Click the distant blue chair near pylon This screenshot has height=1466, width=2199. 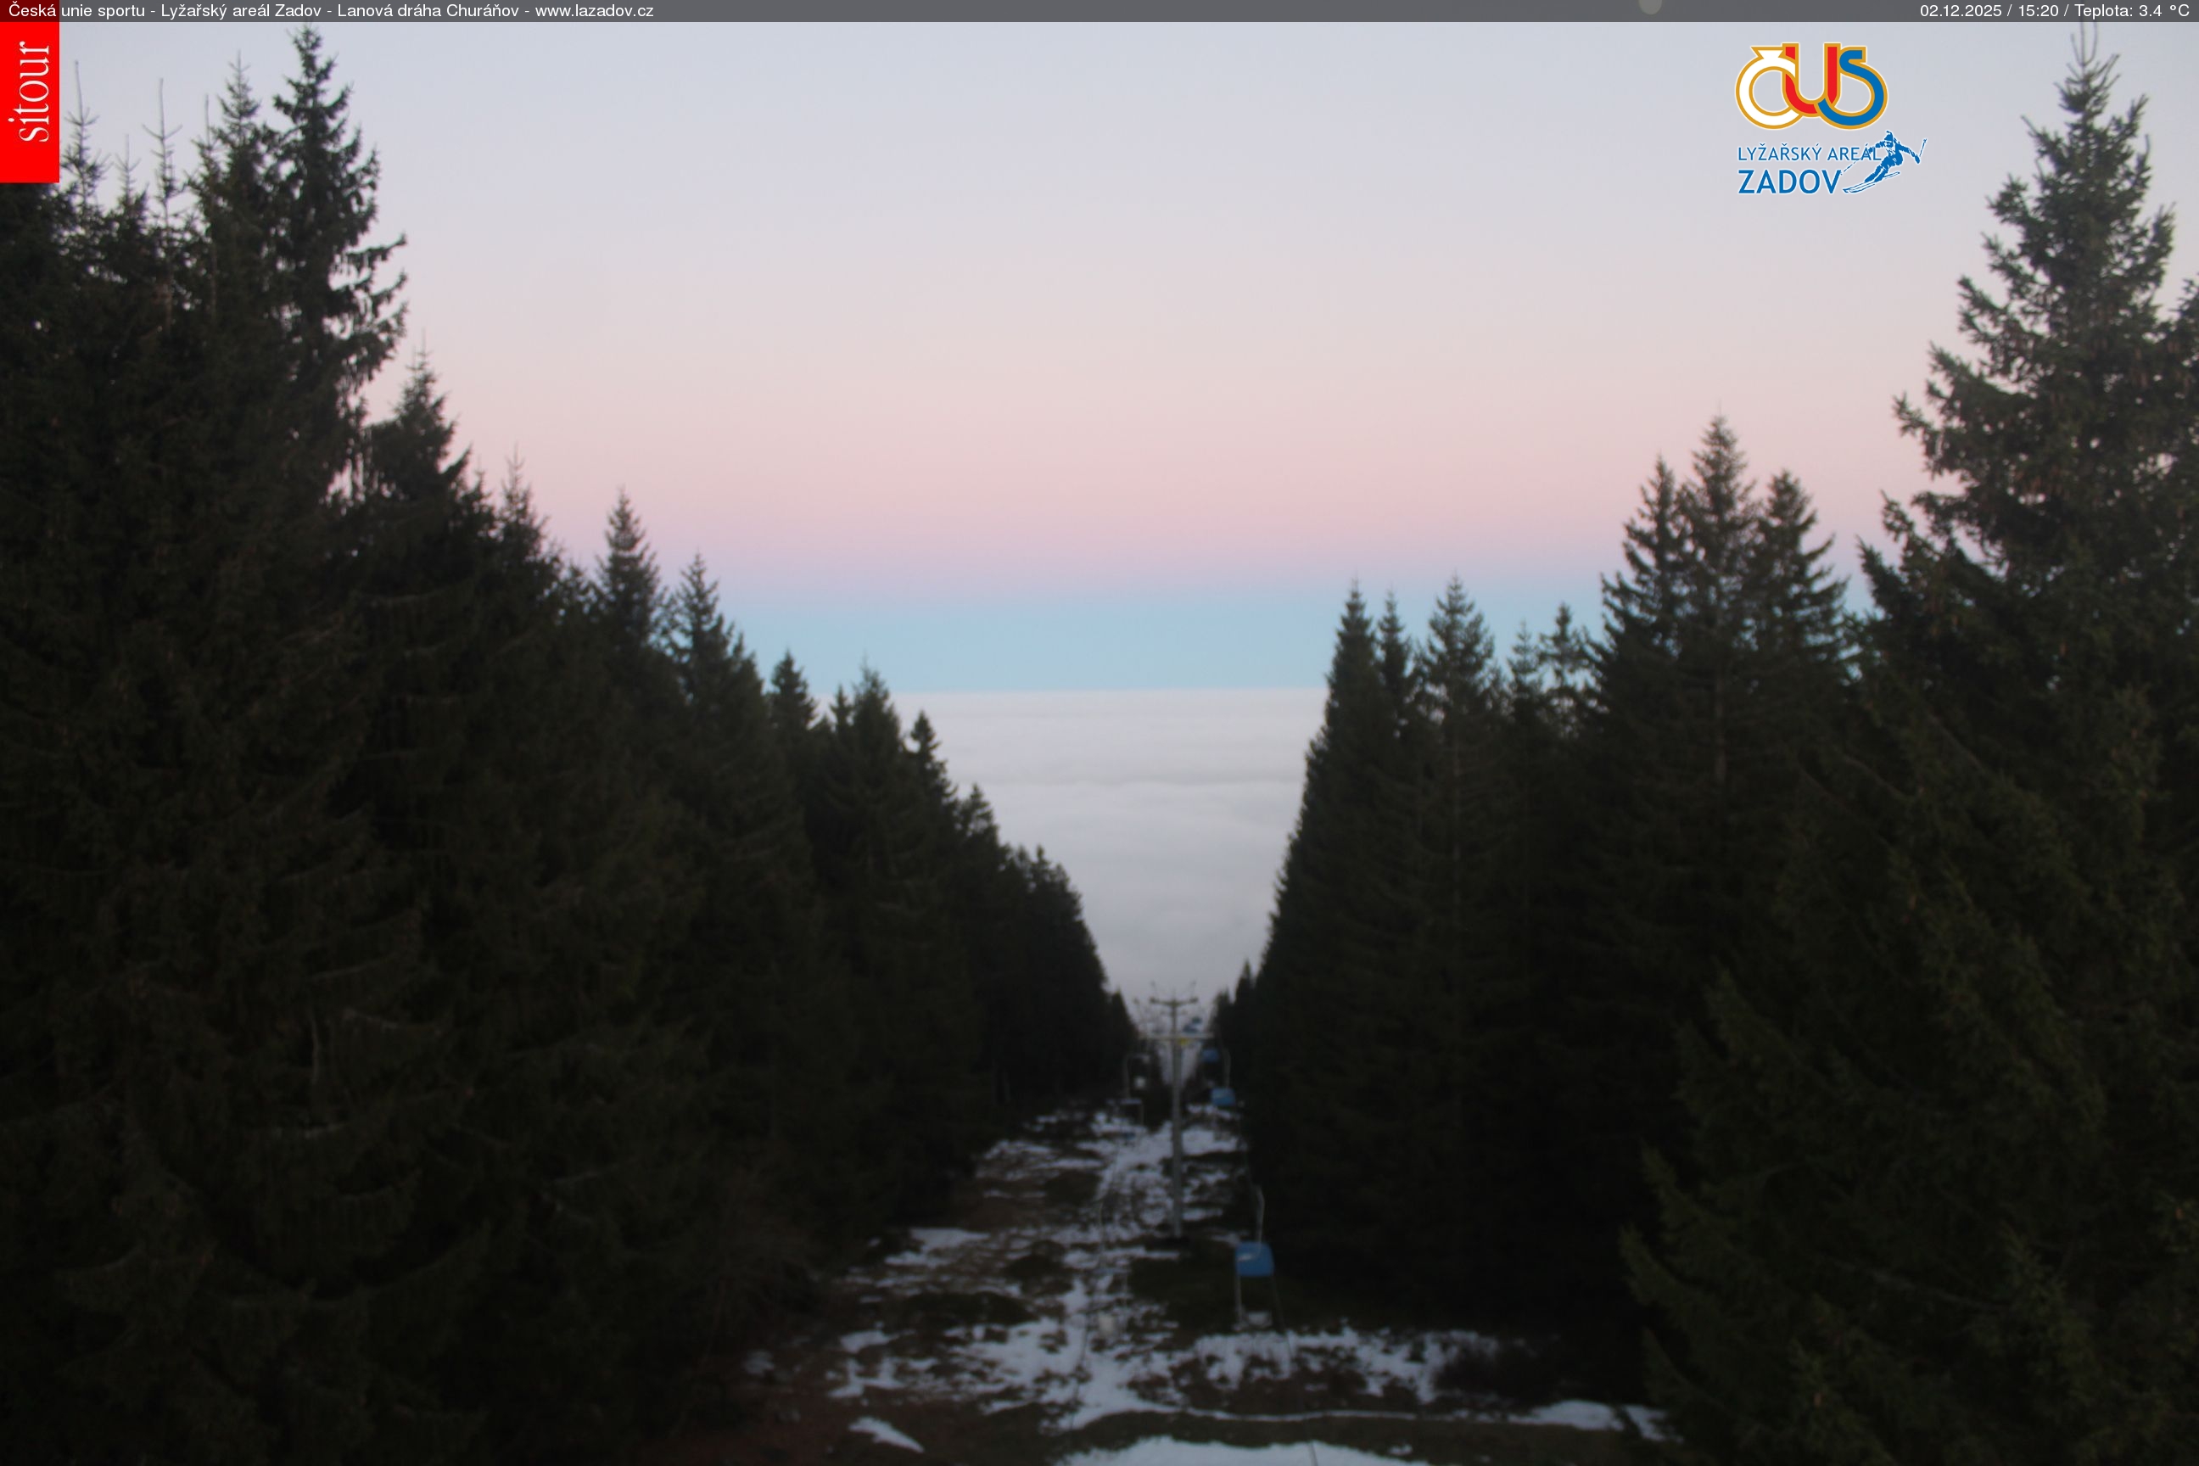[x=1210, y=1056]
